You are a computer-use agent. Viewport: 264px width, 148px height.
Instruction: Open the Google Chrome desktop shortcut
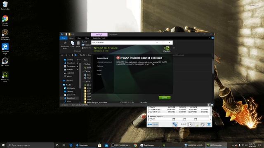(x=5, y=21)
